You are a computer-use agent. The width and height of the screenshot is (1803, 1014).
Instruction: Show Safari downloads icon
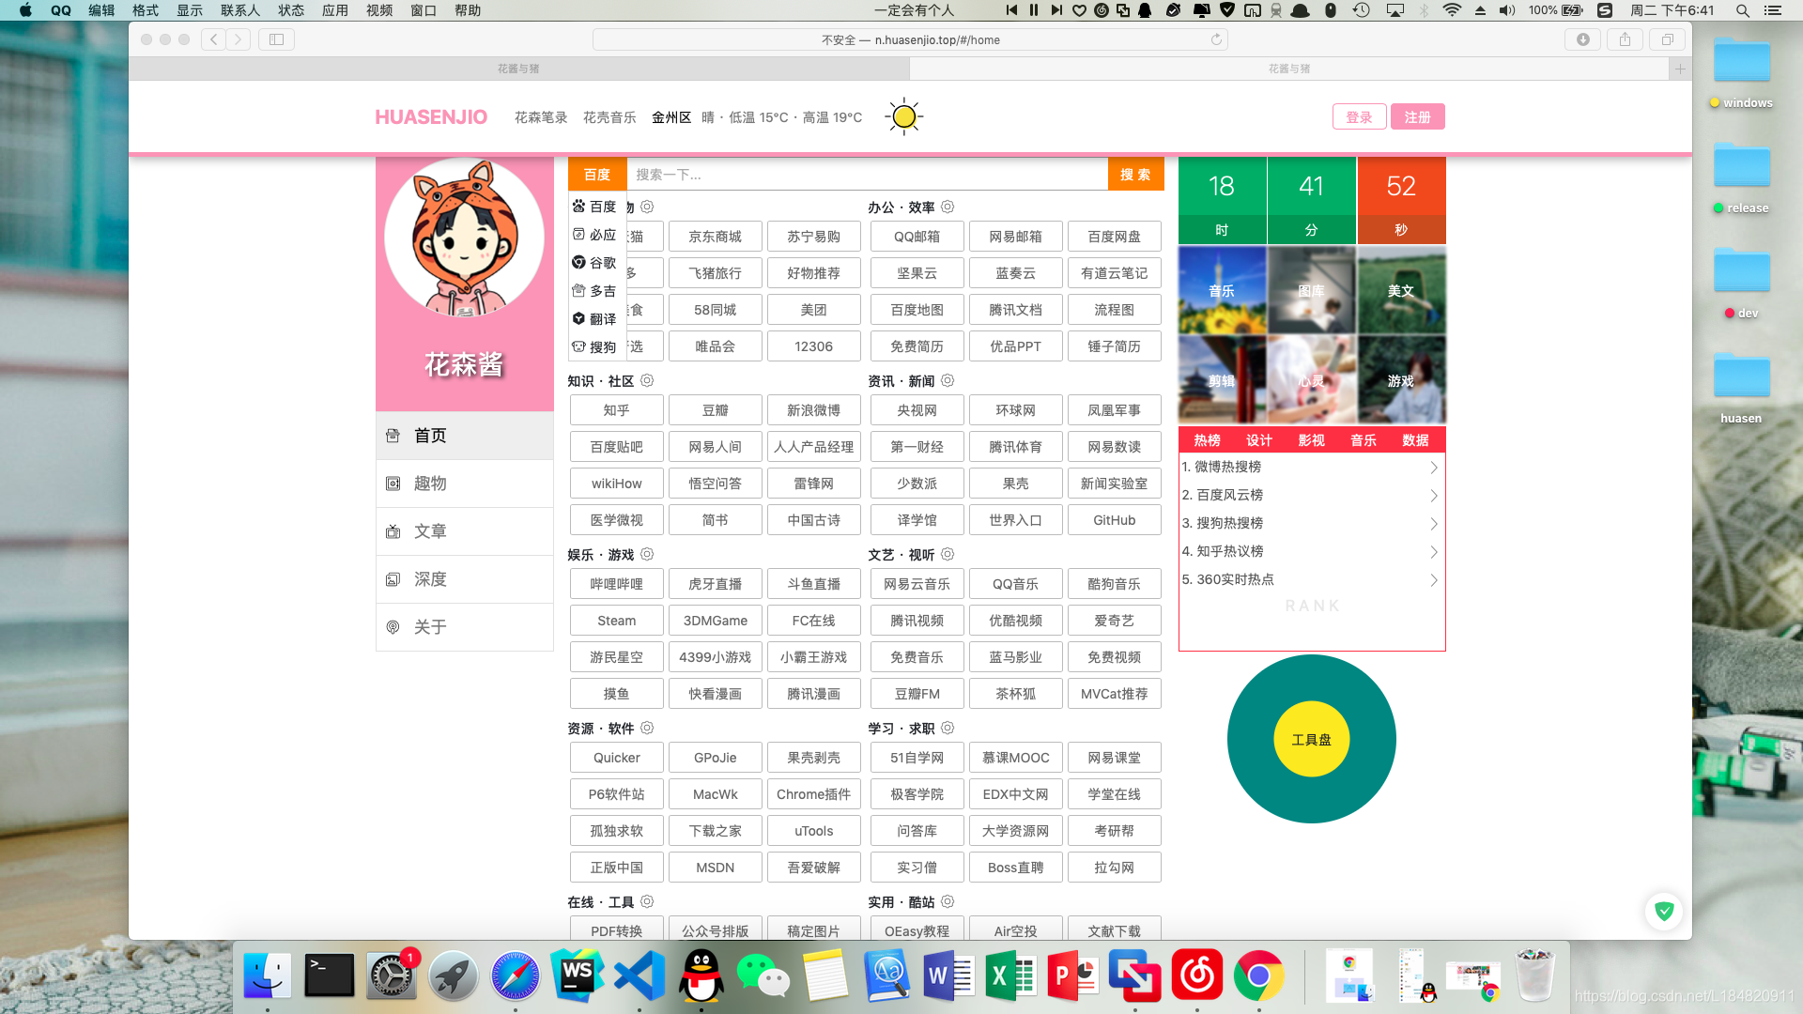[x=1583, y=39]
